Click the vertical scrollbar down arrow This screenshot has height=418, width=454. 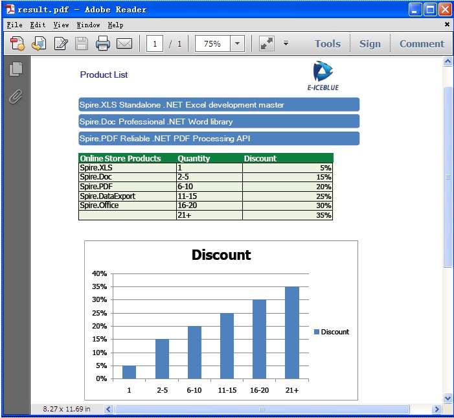coord(448,399)
